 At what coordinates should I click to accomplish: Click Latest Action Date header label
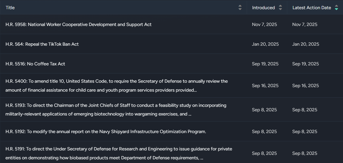(x=311, y=8)
